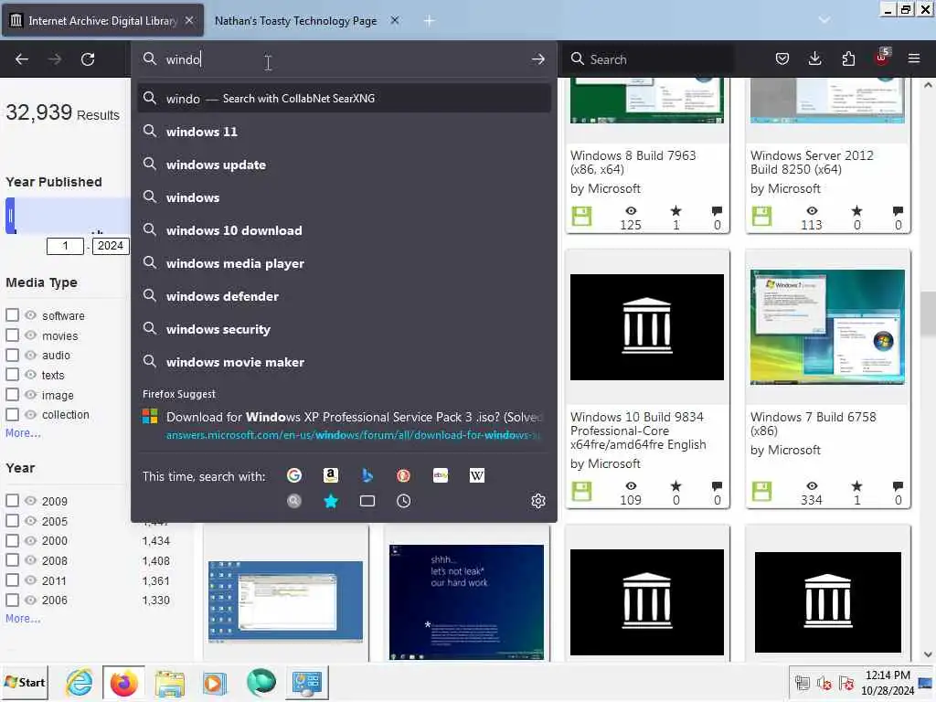This screenshot has height=702, width=936.
Task: Click the Control Panel taskbar icon
Action: pos(307,682)
